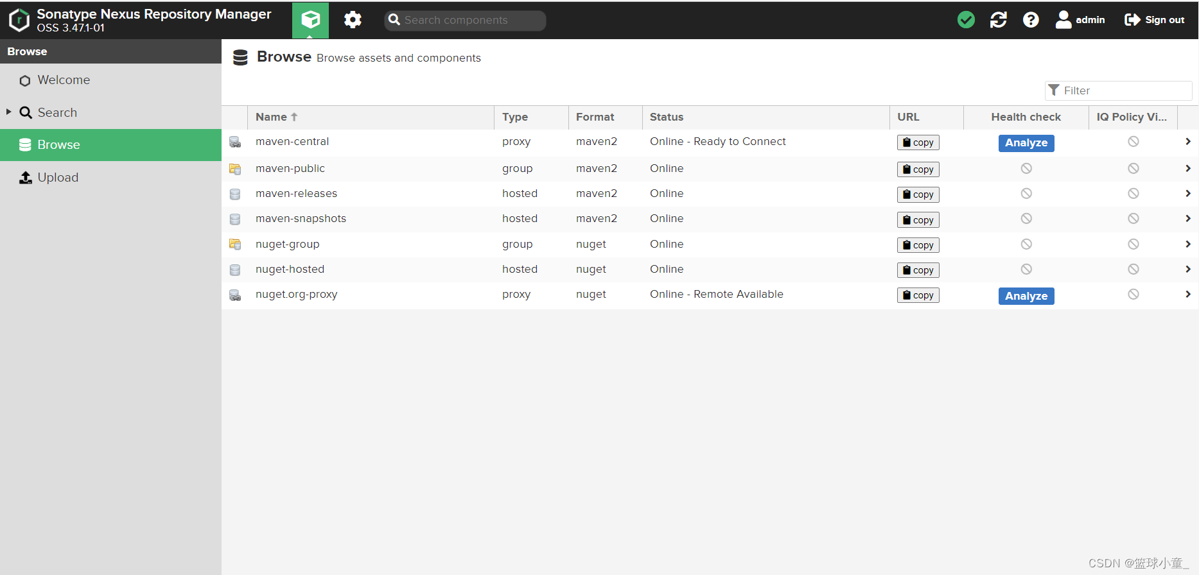
Task: Open the Administration gear icon
Action: click(353, 20)
